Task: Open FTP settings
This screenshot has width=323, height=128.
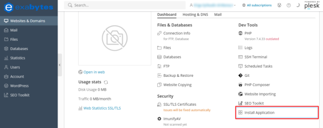Action: point(166,66)
